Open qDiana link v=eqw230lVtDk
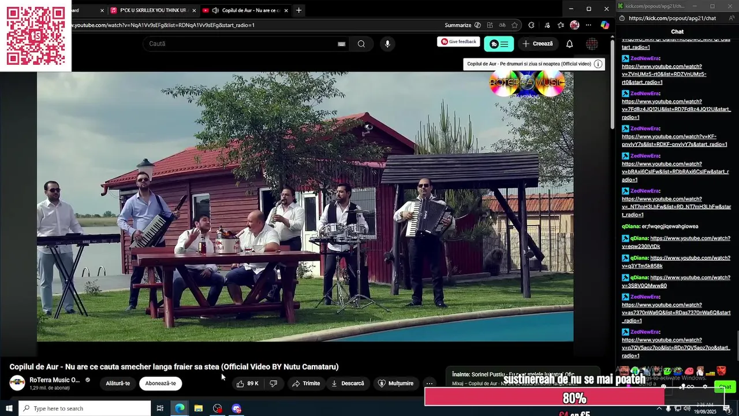739x416 pixels. point(676,242)
